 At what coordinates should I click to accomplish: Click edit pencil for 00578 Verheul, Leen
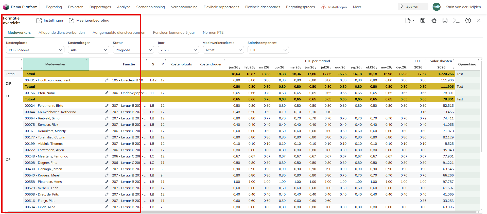pyautogui.click(x=107, y=188)
